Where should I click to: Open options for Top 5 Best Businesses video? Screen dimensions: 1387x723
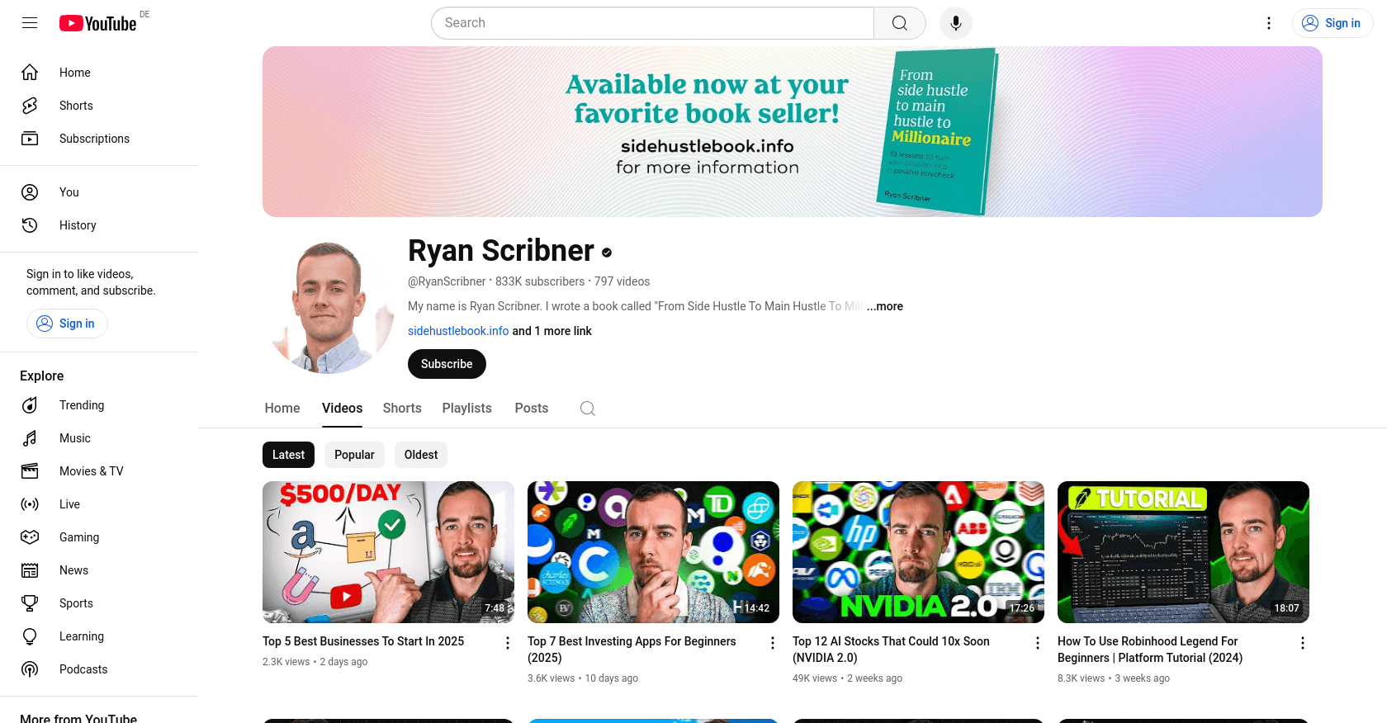(x=508, y=643)
